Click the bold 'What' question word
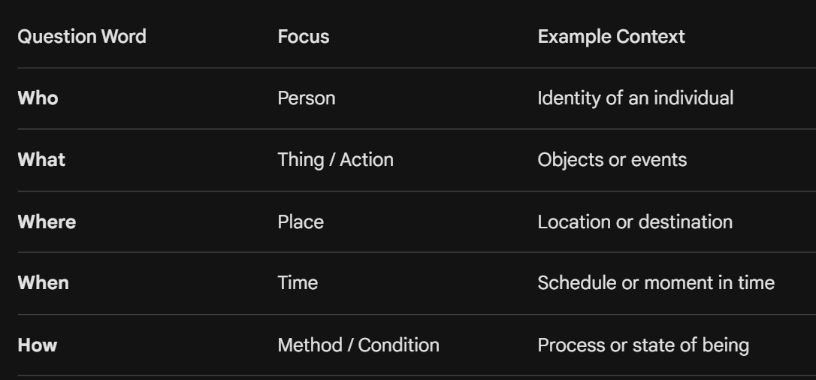Screen dimensions: 816x380 tap(41, 160)
